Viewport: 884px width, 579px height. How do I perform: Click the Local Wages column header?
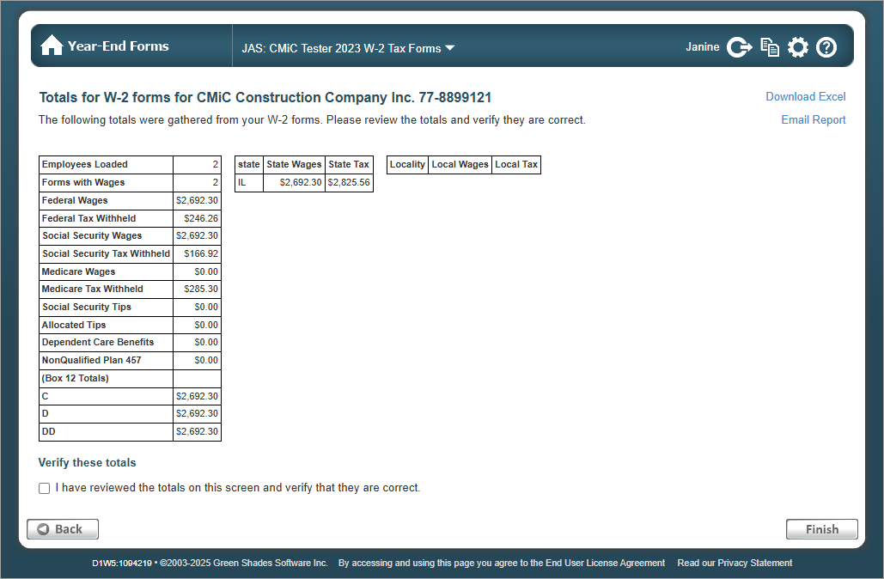(460, 165)
